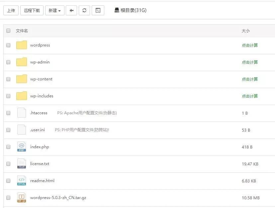Check the select-all checkbox in the header row
The image size is (275, 208).
(8, 30)
